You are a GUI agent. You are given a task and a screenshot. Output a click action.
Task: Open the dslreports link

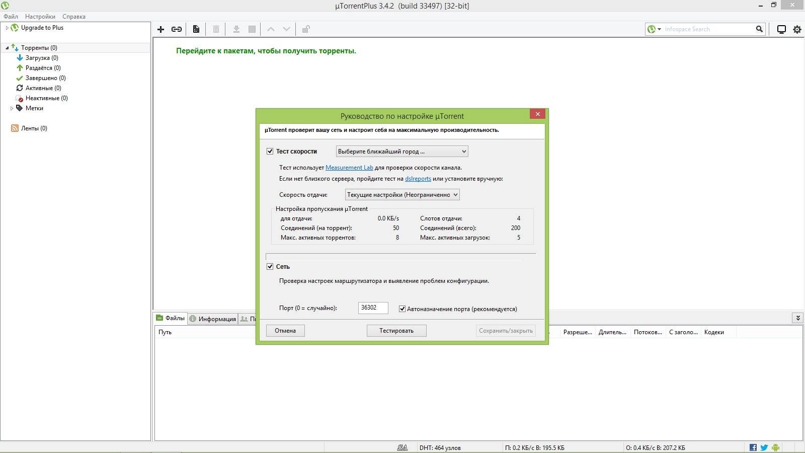pos(418,179)
